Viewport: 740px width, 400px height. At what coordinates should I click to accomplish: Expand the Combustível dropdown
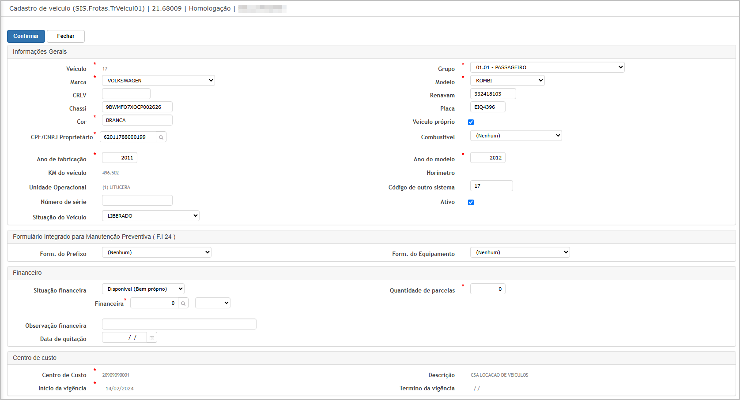[x=516, y=136]
